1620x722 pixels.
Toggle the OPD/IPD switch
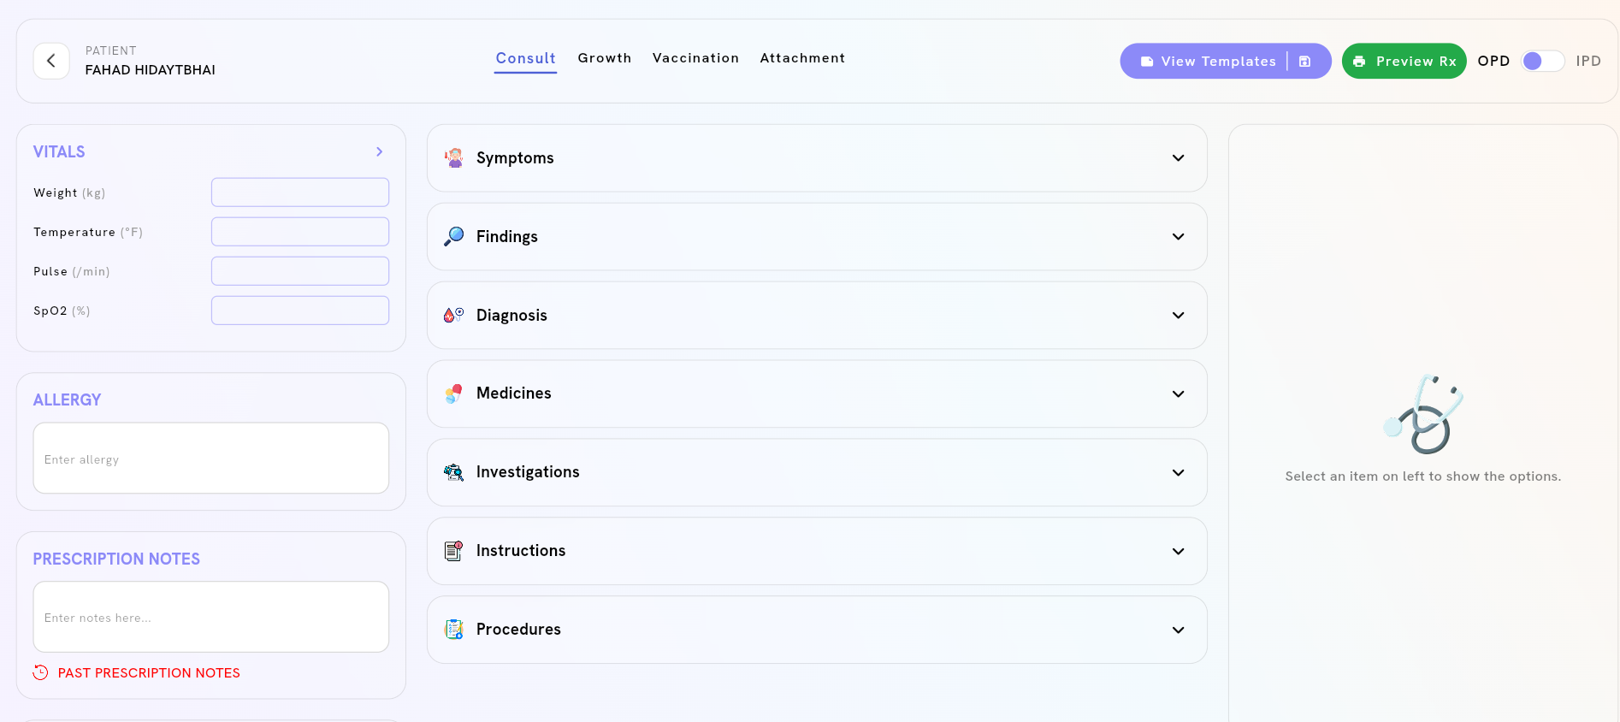pyautogui.click(x=1542, y=61)
